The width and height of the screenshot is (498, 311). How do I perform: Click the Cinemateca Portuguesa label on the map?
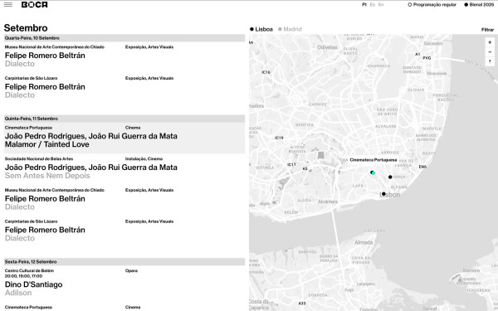point(373,160)
